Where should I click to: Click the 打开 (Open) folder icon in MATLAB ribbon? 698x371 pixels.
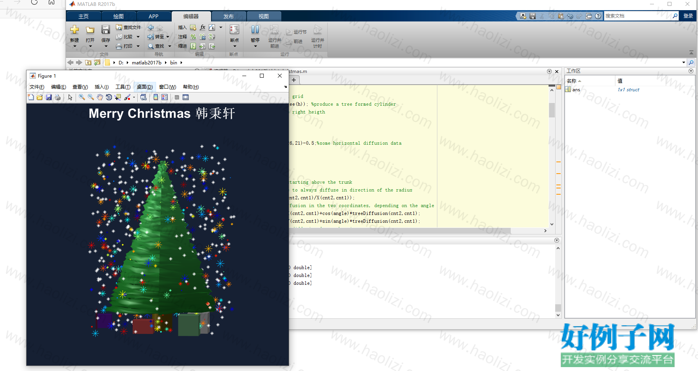click(90, 30)
